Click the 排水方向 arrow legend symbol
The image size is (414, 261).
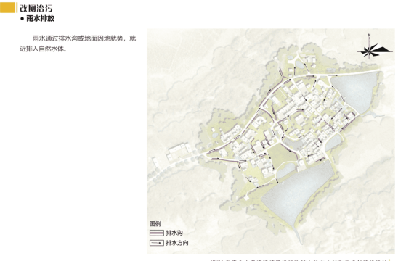157,243
